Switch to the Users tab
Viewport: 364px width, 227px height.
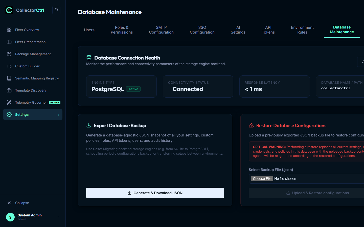pyautogui.click(x=89, y=30)
